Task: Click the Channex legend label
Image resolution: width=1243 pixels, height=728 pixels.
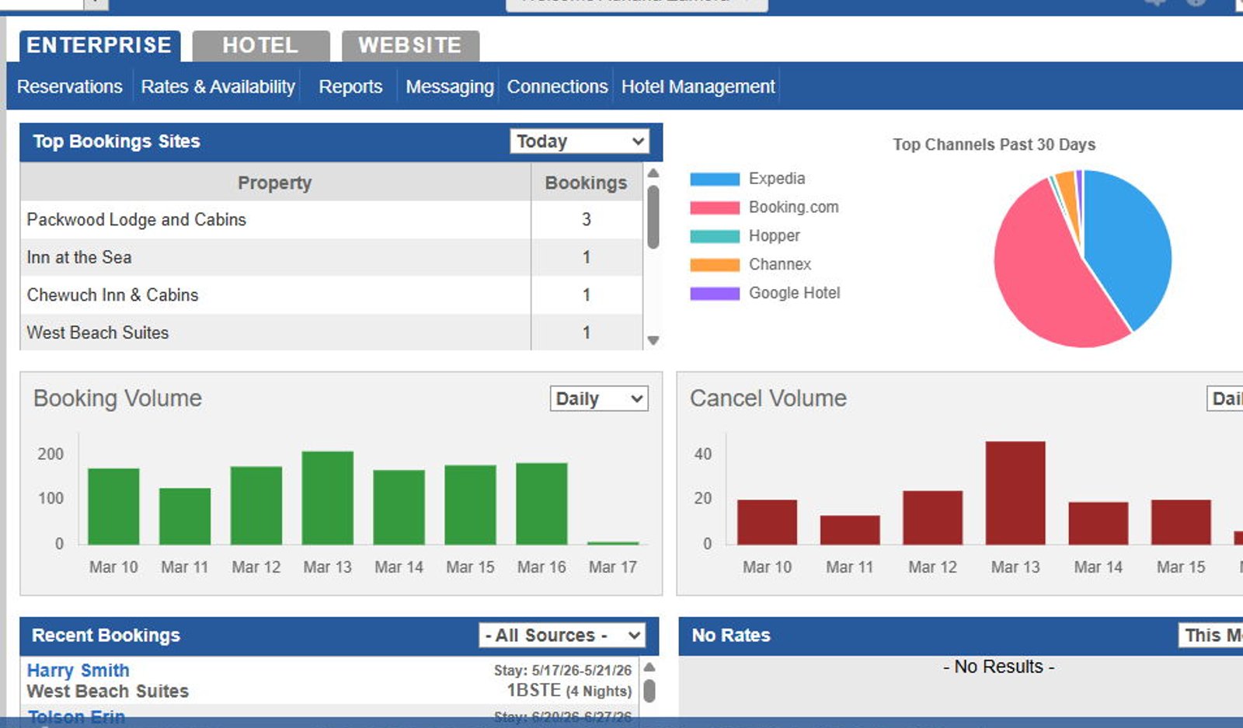Action: [x=780, y=265]
